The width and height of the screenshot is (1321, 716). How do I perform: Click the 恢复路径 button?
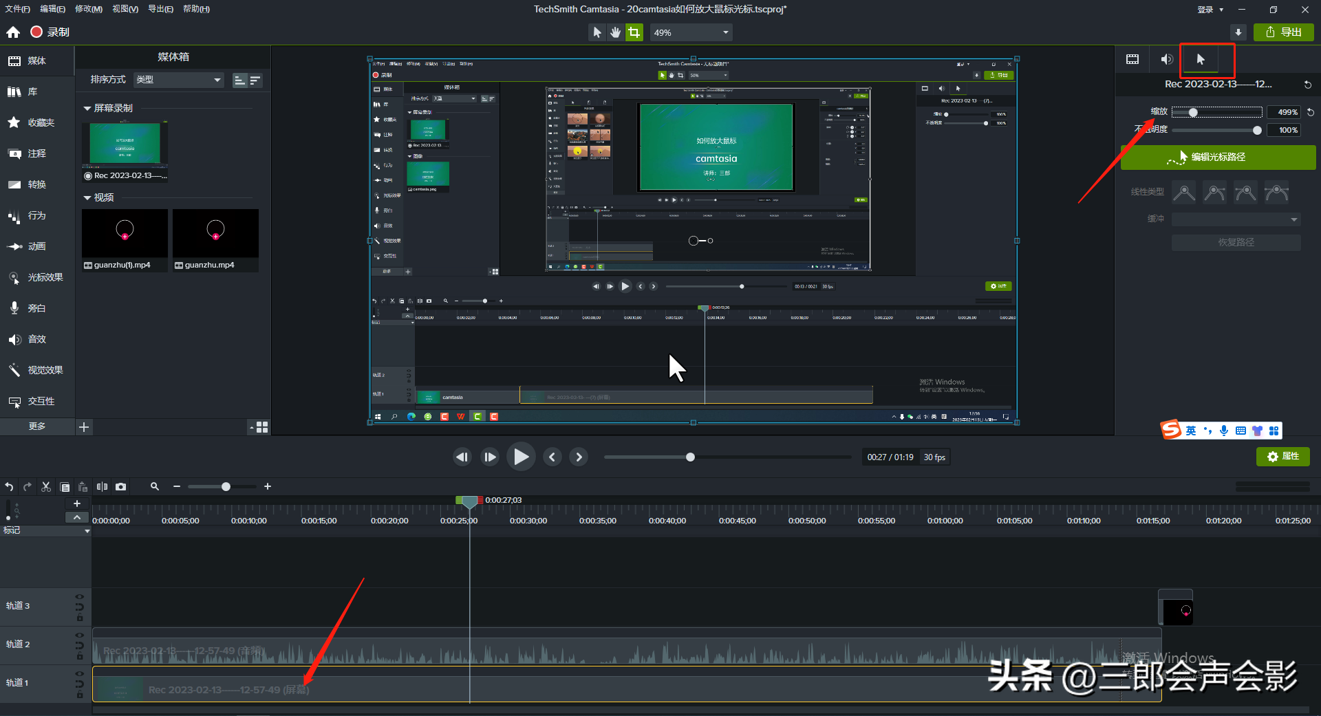(1236, 242)
